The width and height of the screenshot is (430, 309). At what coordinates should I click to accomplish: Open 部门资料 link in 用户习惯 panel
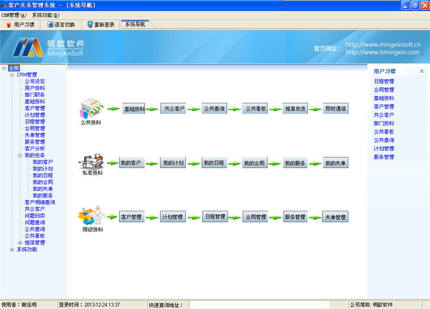pos(384,123)
